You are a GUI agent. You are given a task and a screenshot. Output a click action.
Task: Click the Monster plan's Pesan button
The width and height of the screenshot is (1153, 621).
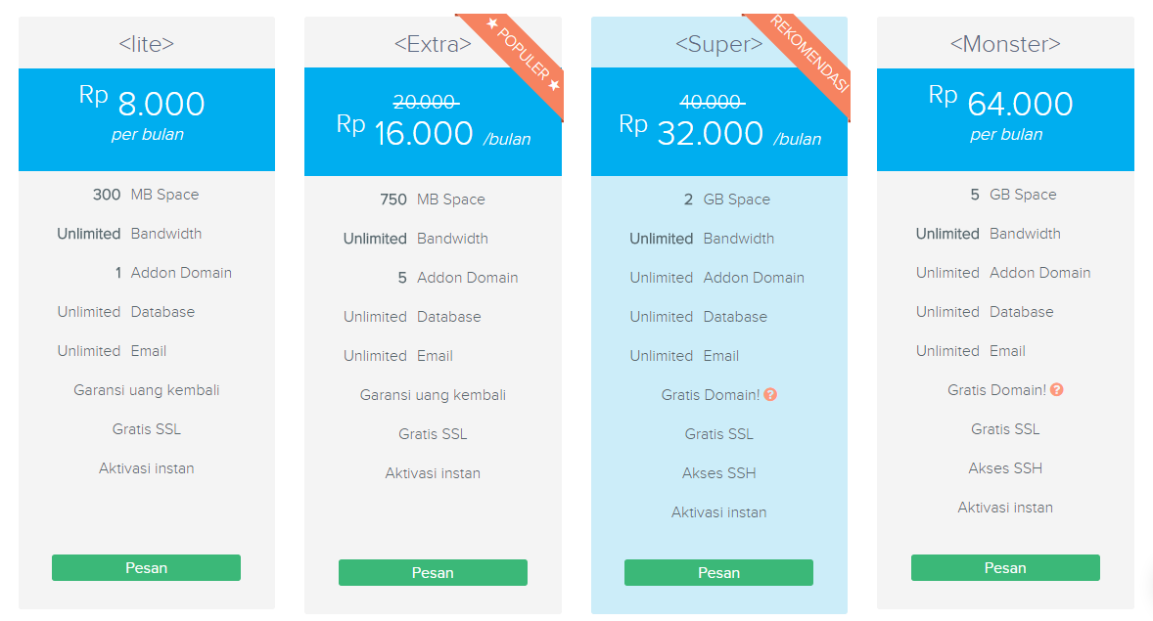point(1005,568)
